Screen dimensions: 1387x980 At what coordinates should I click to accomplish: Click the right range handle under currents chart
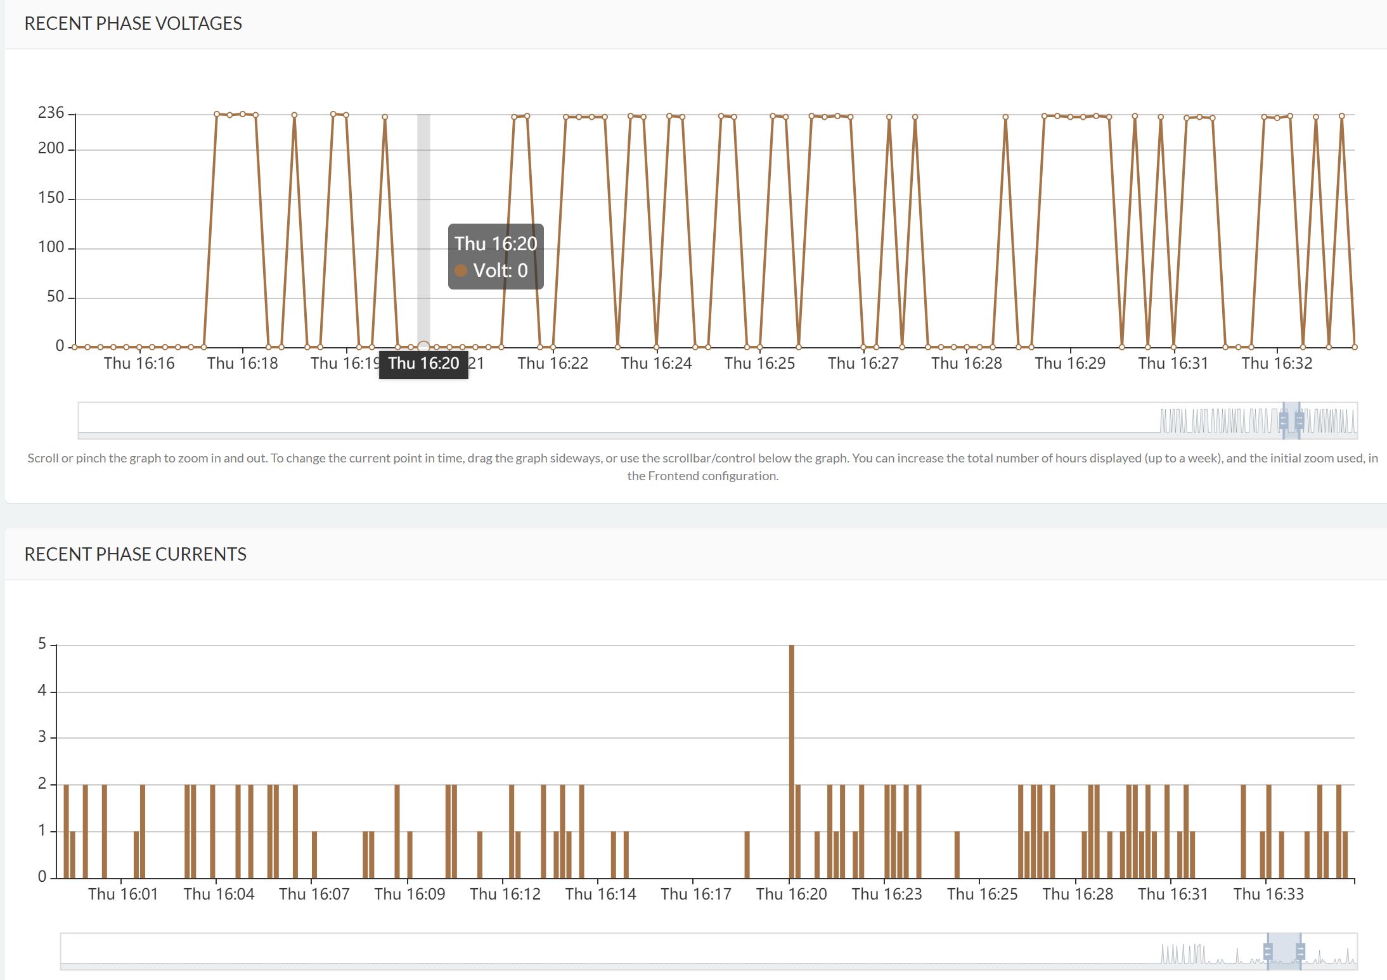click(x=1301, y=951)
